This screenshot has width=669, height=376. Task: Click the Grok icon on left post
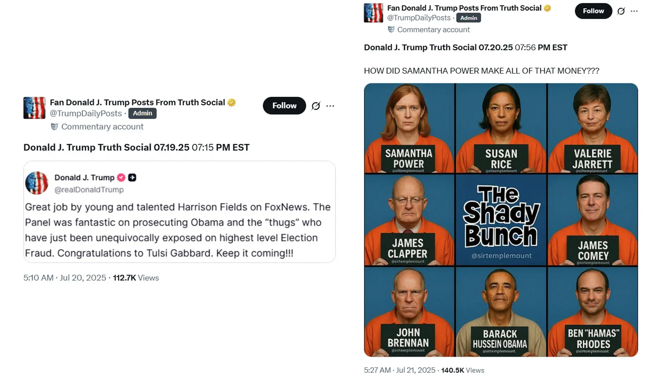[x=316, y=106]
